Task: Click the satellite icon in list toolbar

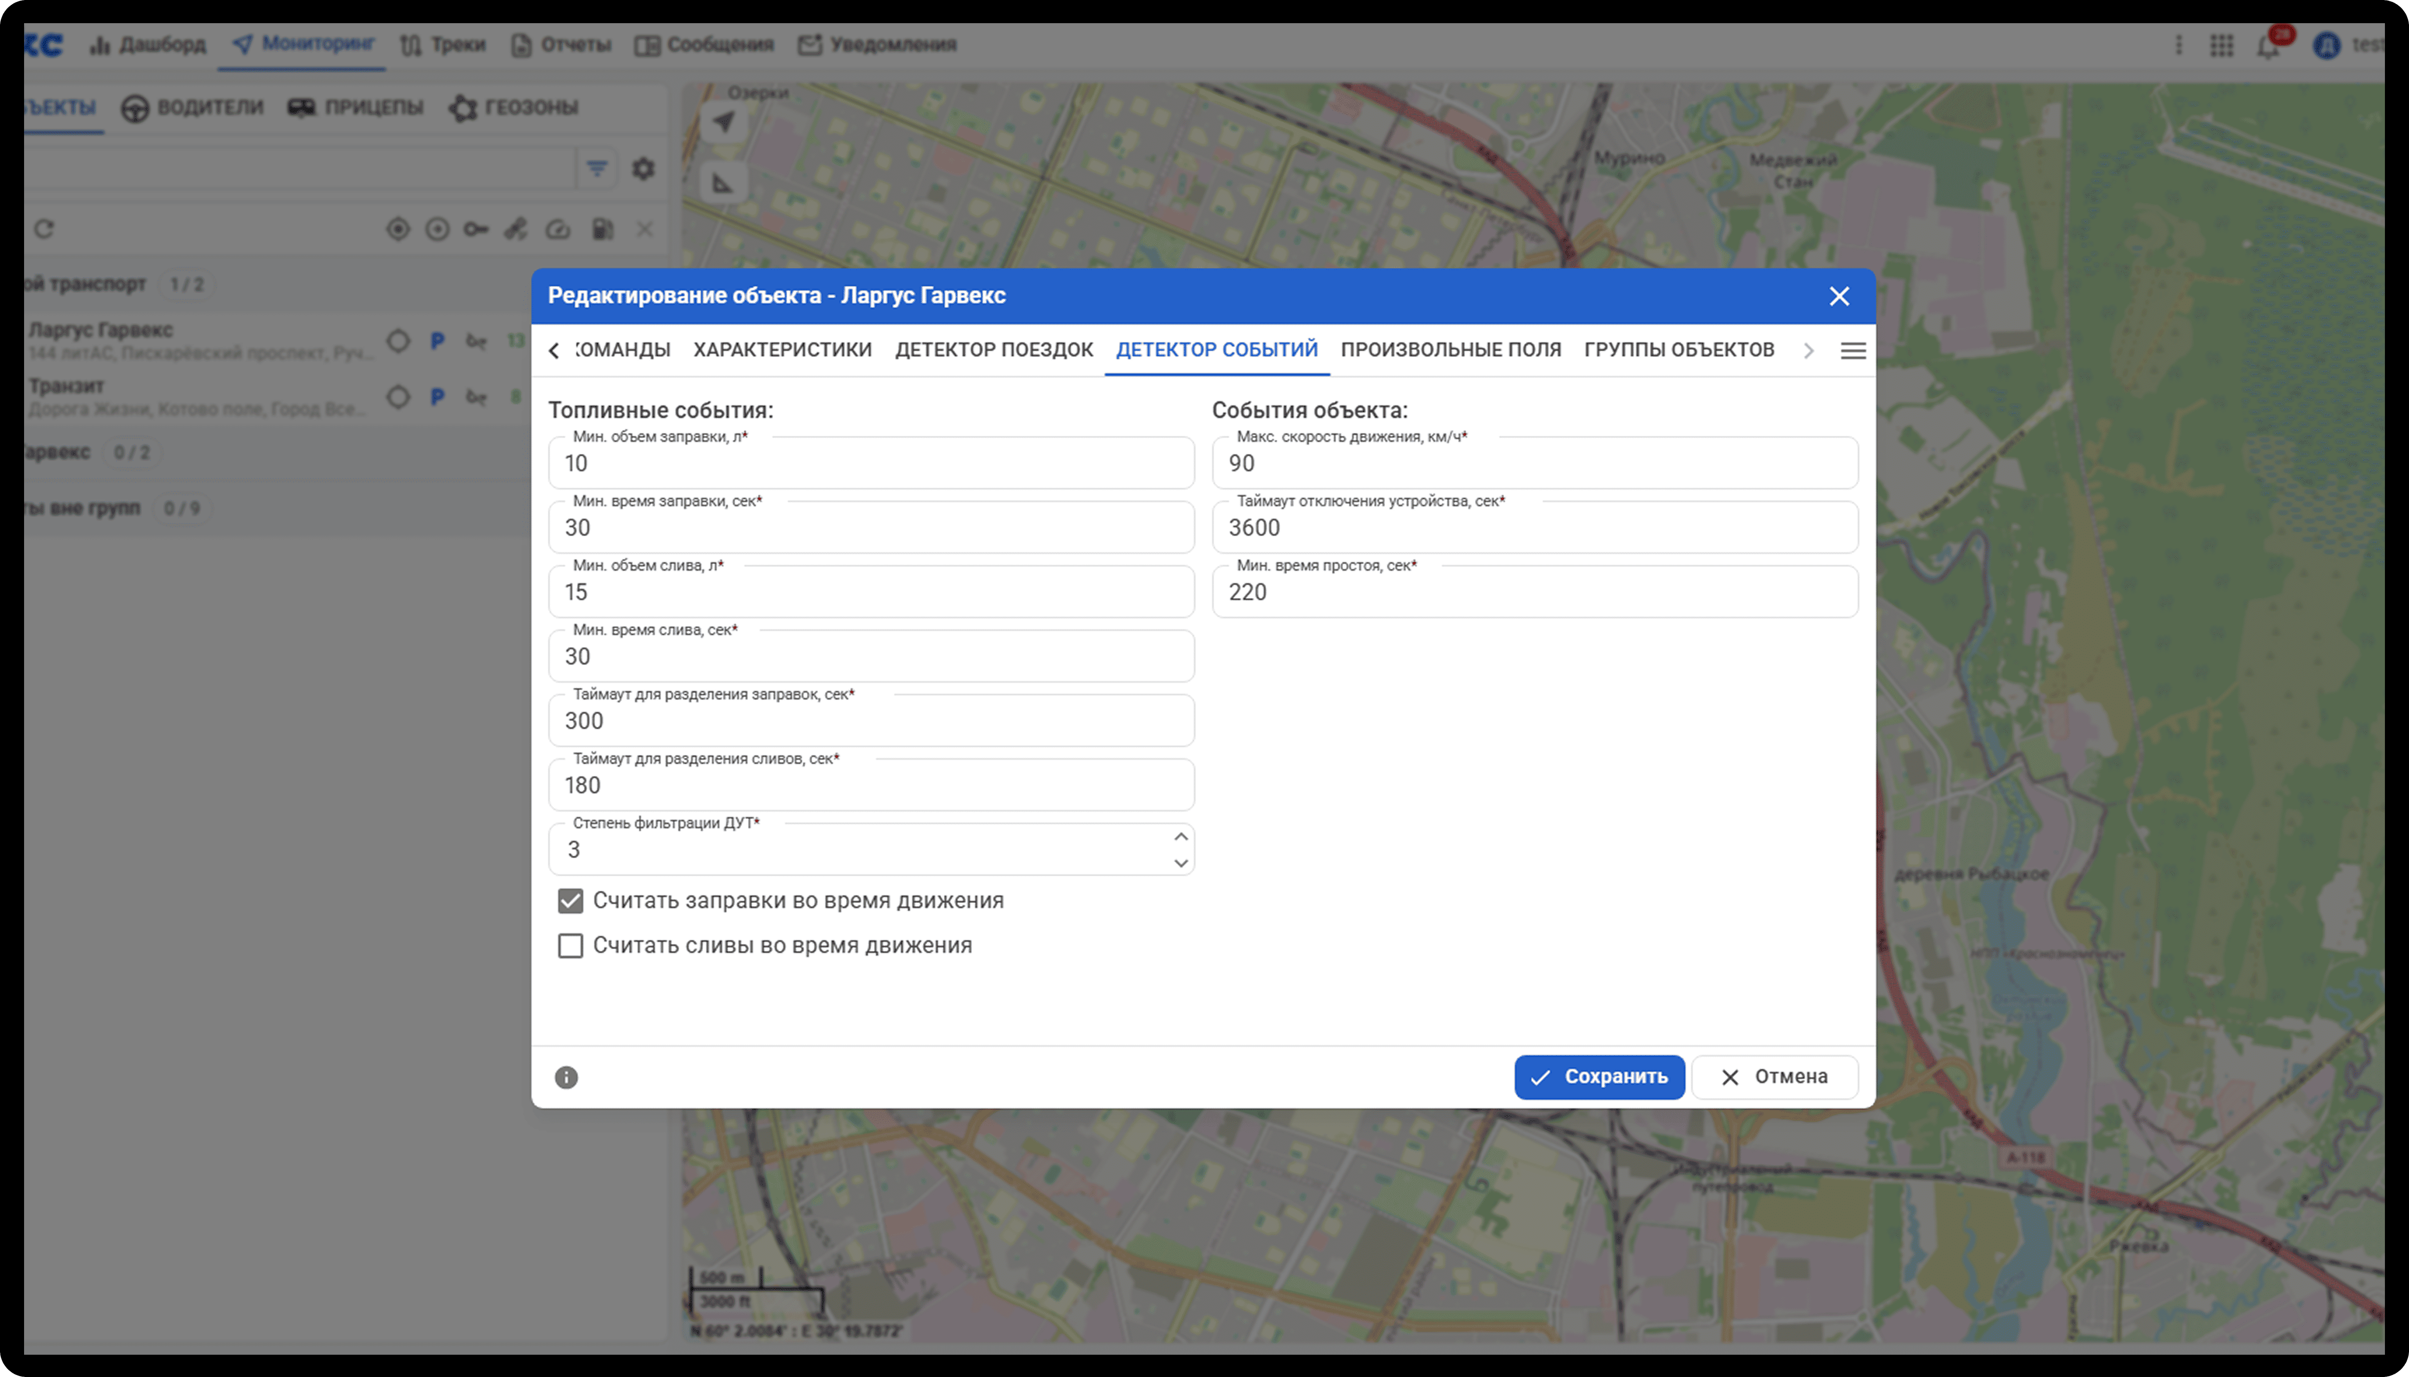Action: point(515,229)
